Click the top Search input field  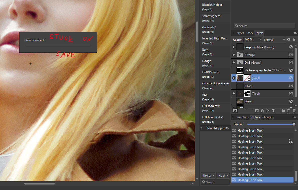[264, 26]
